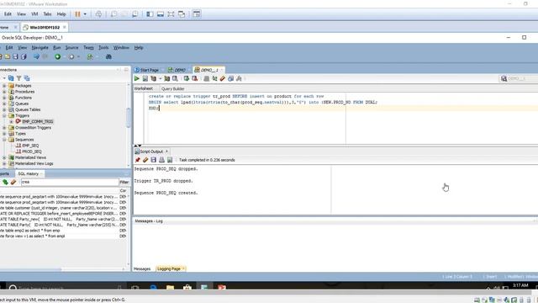Click the green forward arrow in the main toolbar
Screen dimensions: 538x303
(58, 56)
